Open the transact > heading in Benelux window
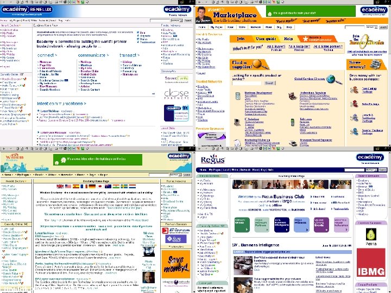Image resolution: width=391 pixels, height=293 pixels. (129, 55)
